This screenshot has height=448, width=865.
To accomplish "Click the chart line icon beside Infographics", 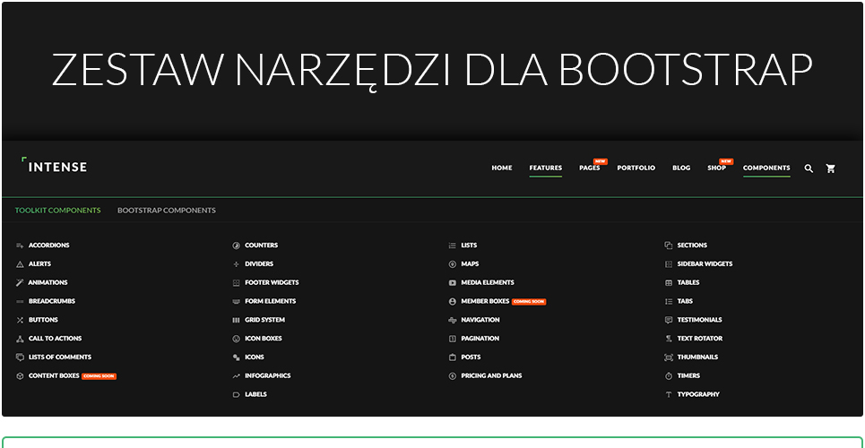I will coord(236,376).
